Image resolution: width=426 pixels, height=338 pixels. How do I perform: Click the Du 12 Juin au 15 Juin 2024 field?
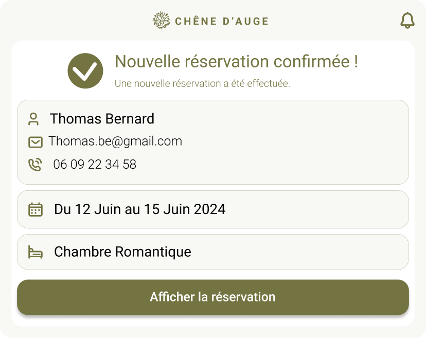(x=139, y=209)
